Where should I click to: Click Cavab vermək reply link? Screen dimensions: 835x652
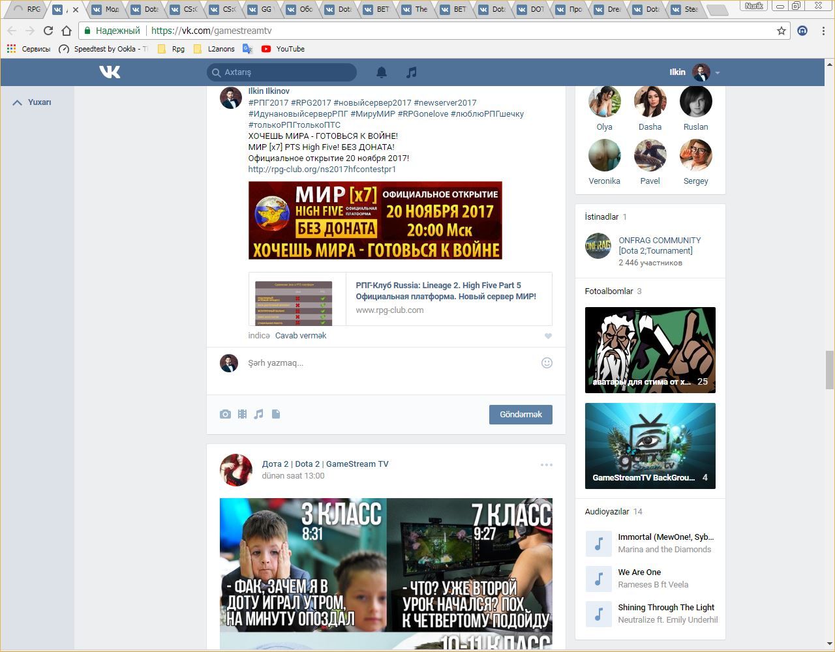[x=301, y=336]
